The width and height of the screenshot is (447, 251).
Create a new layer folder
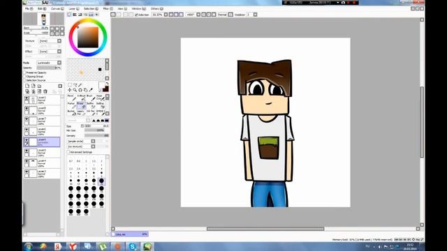(39, 86)
